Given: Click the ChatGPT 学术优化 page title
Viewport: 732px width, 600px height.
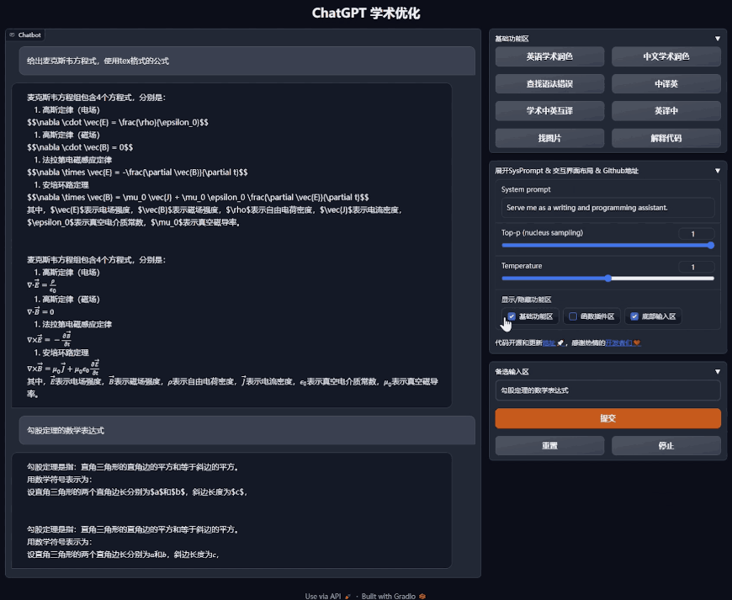Looking at the screenshot, I should click(366, 13).
